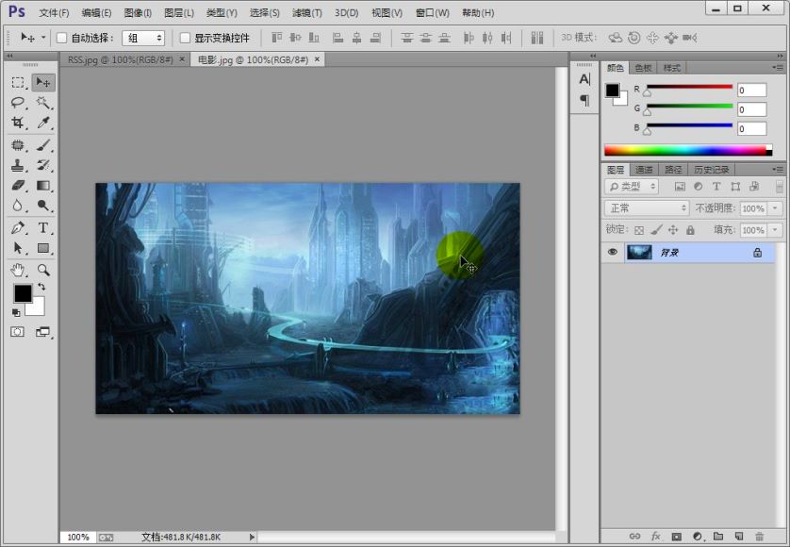Open the Character panel icon

click(x=584, y=79)
